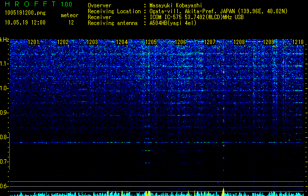
Task: Click the 0.8 frequency axis label
Action: click(x=4, y=137)
